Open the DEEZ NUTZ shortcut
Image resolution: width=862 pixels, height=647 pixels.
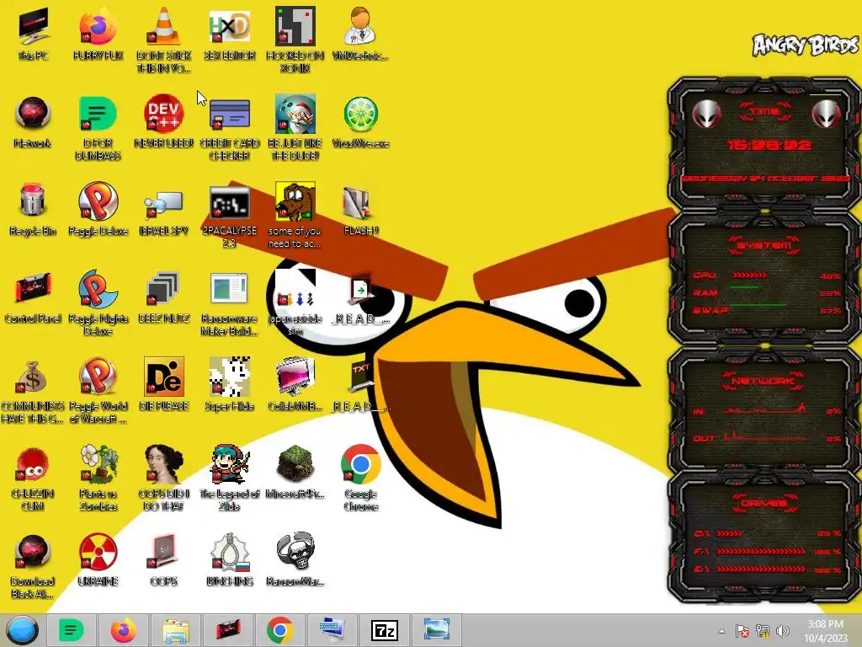click(164, 297)
